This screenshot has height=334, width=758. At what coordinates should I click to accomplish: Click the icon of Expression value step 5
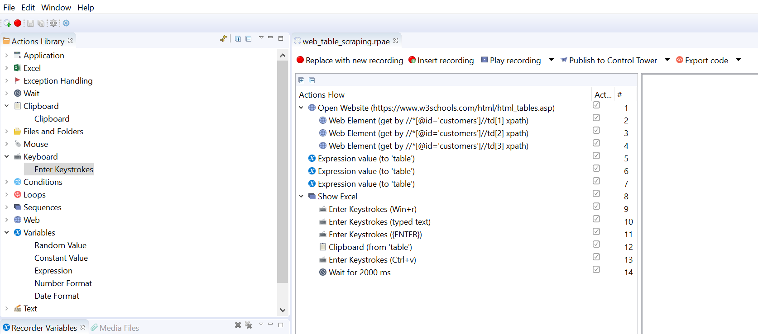[x=312, y=158]
